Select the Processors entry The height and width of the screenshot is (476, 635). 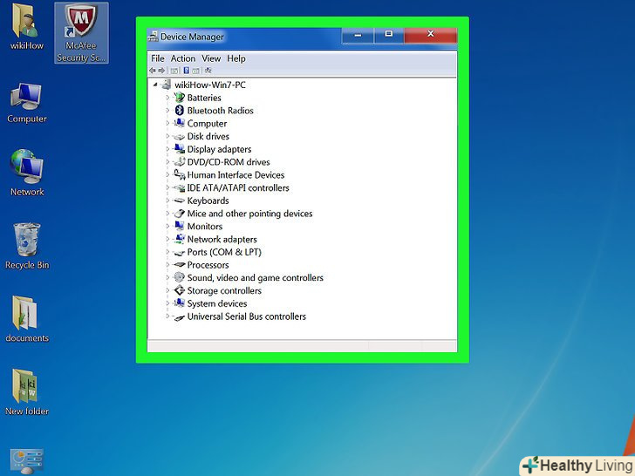coord(208,265)
